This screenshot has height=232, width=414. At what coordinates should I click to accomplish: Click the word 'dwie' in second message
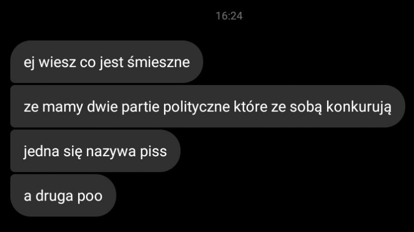tap(102, 107)
